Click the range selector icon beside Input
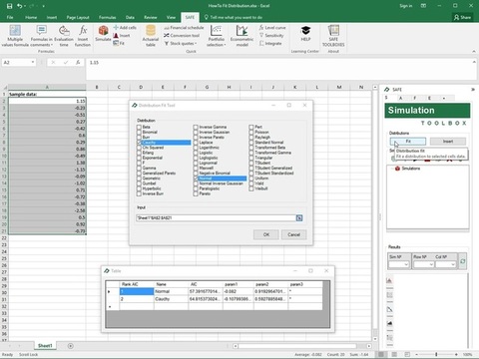479x359 pixels. click(x=299, y=218)
